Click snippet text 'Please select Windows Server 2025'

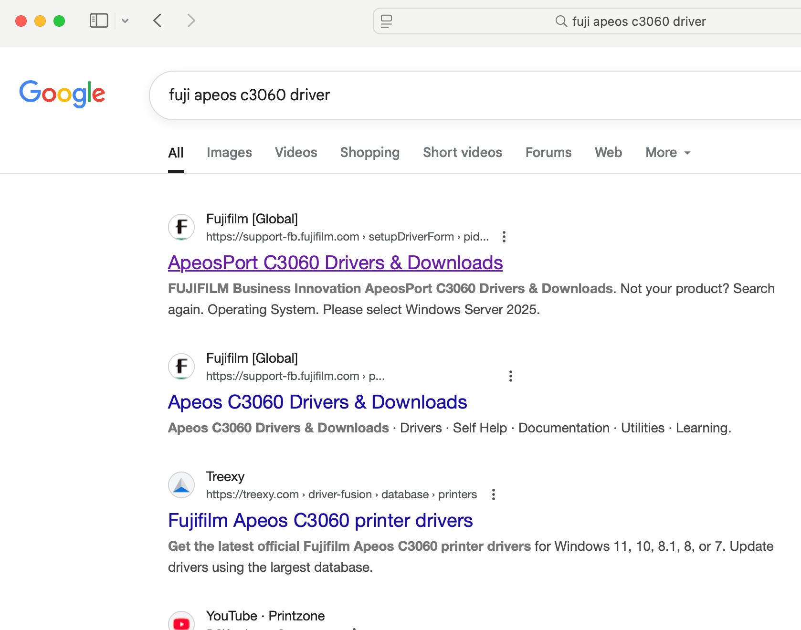pyautogui.click(x=430, y=310)
